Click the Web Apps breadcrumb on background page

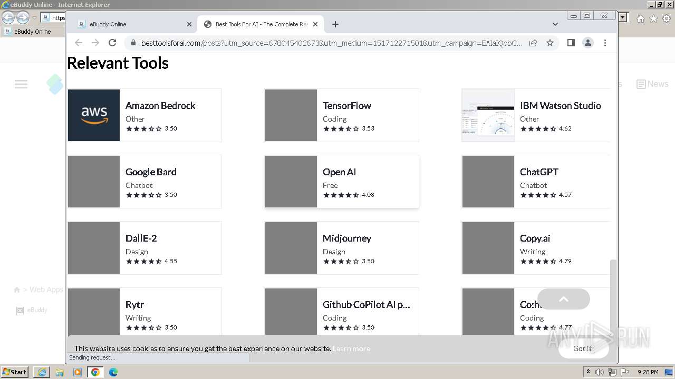pos(46,290)
